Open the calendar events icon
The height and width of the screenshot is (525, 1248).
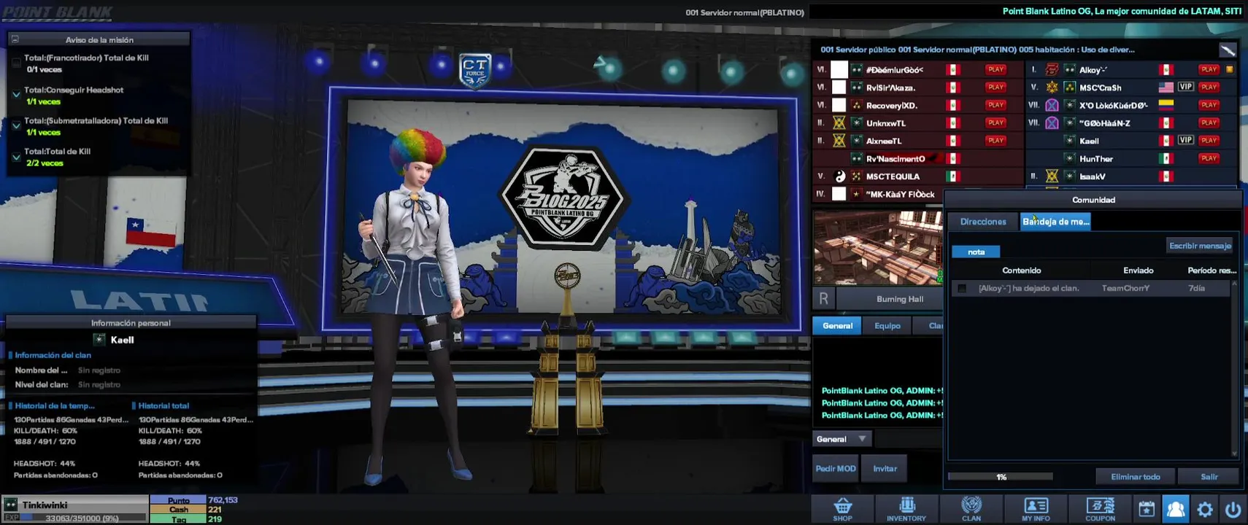click(x=1147, y=509)
